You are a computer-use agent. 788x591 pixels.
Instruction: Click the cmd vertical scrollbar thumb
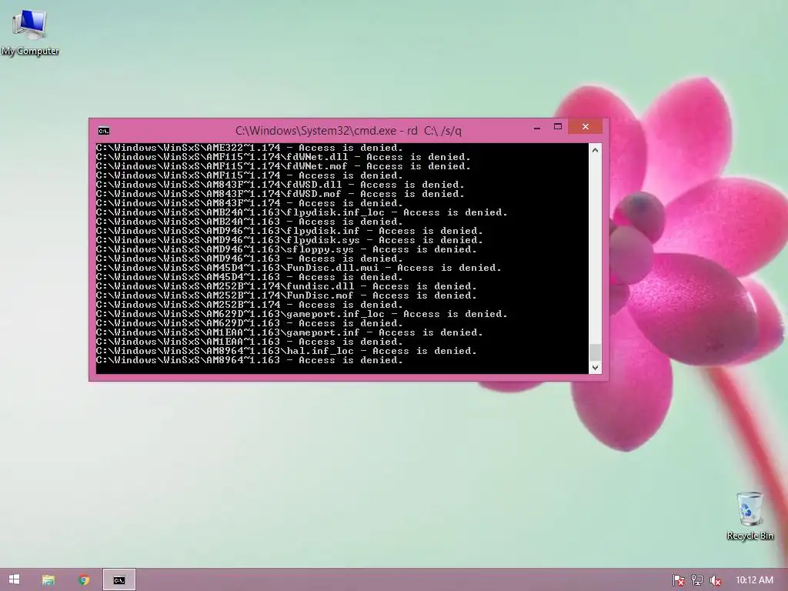595,352
